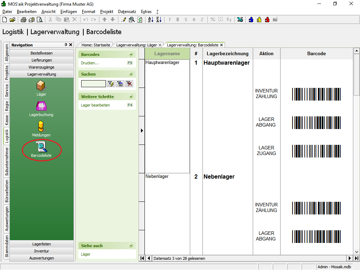Screen dimensions: 360x270
Task: Click the Läger link under Siehe auch
Action: pos(86,254)
